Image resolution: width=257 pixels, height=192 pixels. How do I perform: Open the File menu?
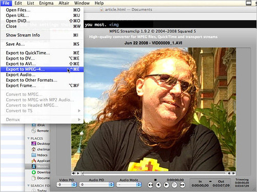coord(6,3)
